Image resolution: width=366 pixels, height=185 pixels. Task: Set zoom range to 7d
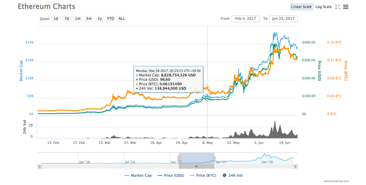(x=67, y=19)
